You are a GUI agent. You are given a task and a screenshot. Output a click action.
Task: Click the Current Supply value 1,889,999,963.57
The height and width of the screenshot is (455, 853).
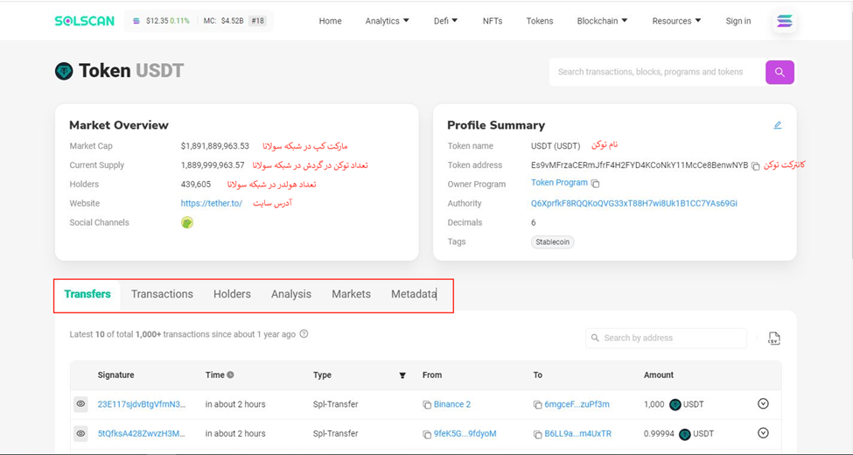[x=213, y=164]
